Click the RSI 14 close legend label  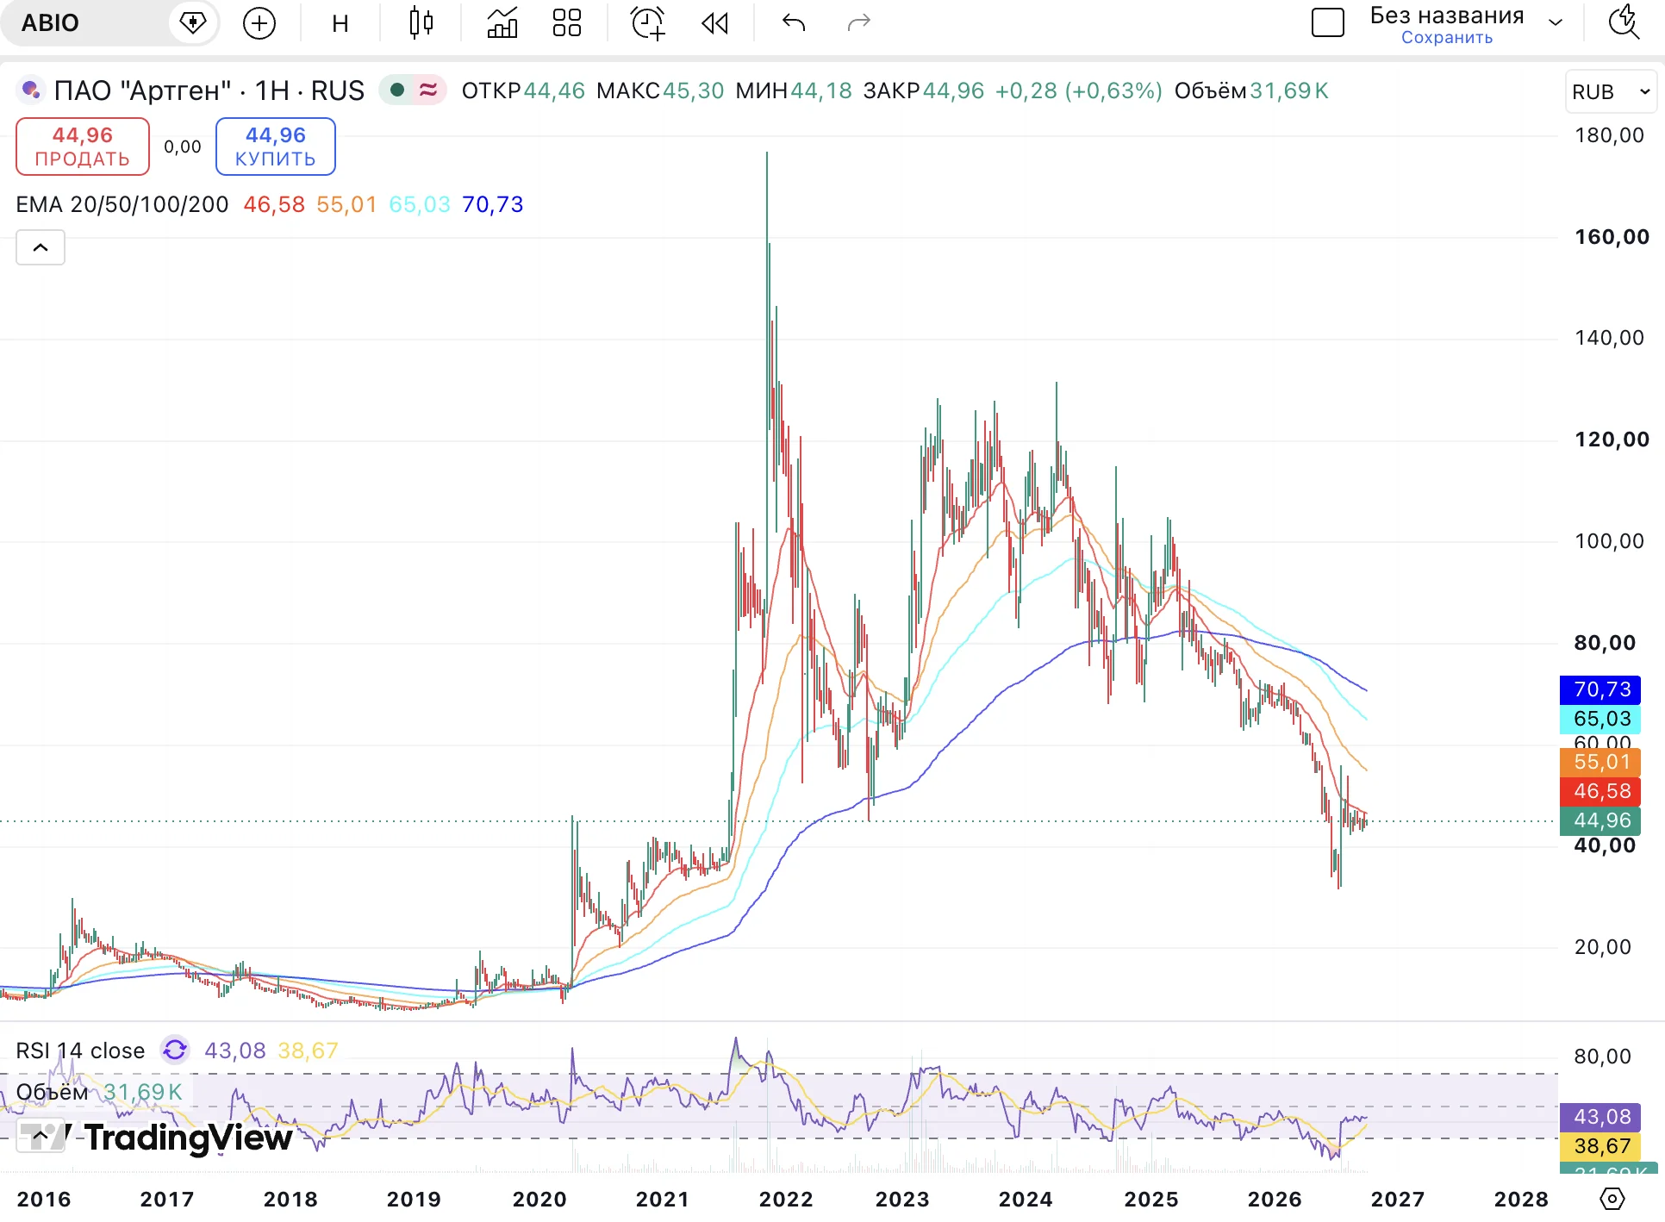coord(80,1051)
